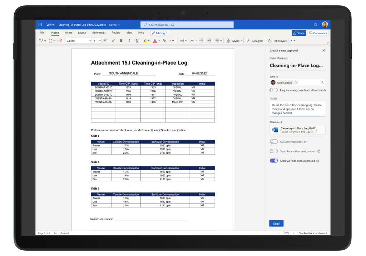Open the Share options
This screenshot has width=366, height=256.
pyautogui.click(x=299, y=32)
